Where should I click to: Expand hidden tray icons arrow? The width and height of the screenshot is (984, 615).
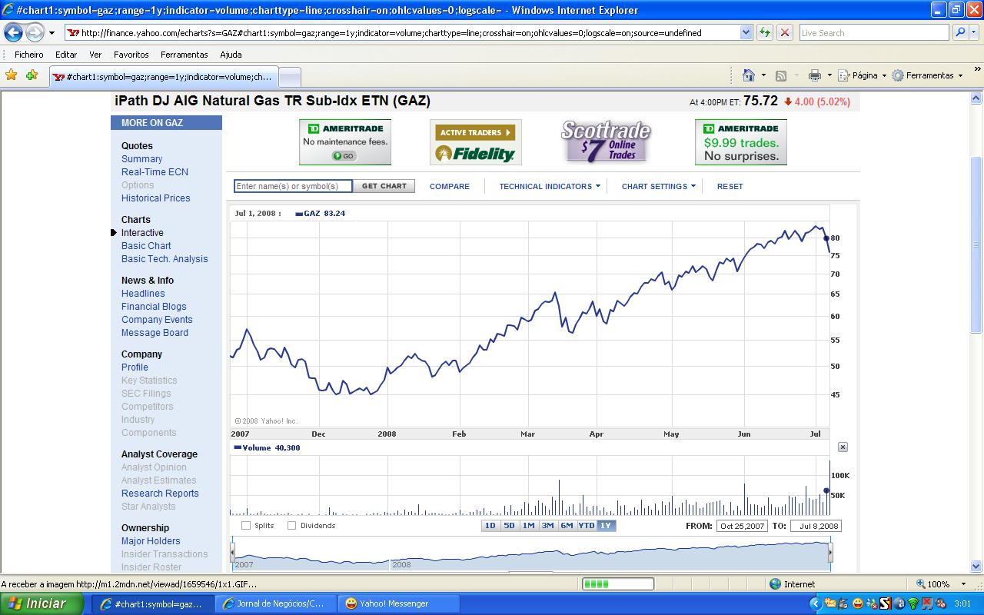[x=816, y=603]
